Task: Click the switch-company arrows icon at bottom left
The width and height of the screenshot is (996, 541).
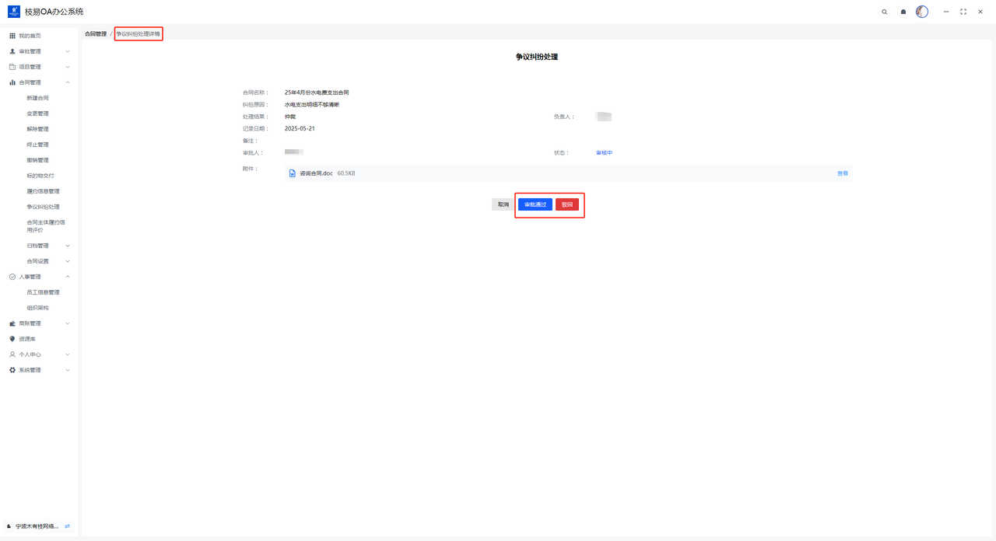Action: (x=68, y=526)
